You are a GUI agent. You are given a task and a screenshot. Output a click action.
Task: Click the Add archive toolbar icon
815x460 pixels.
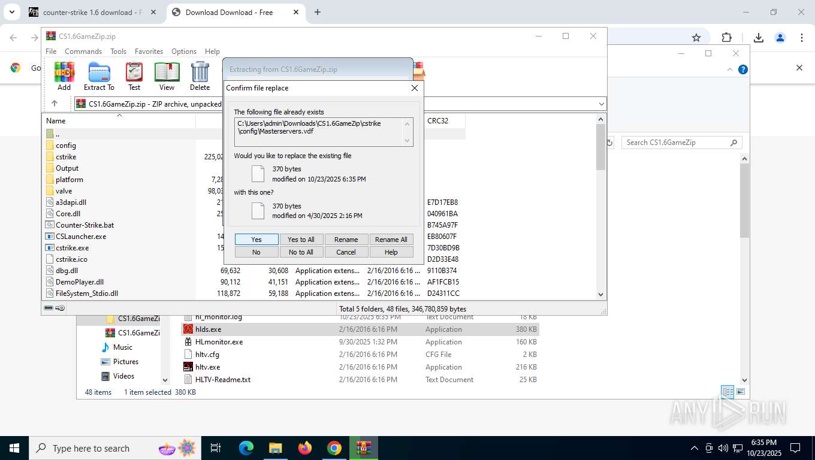click(x=64, y=76)
